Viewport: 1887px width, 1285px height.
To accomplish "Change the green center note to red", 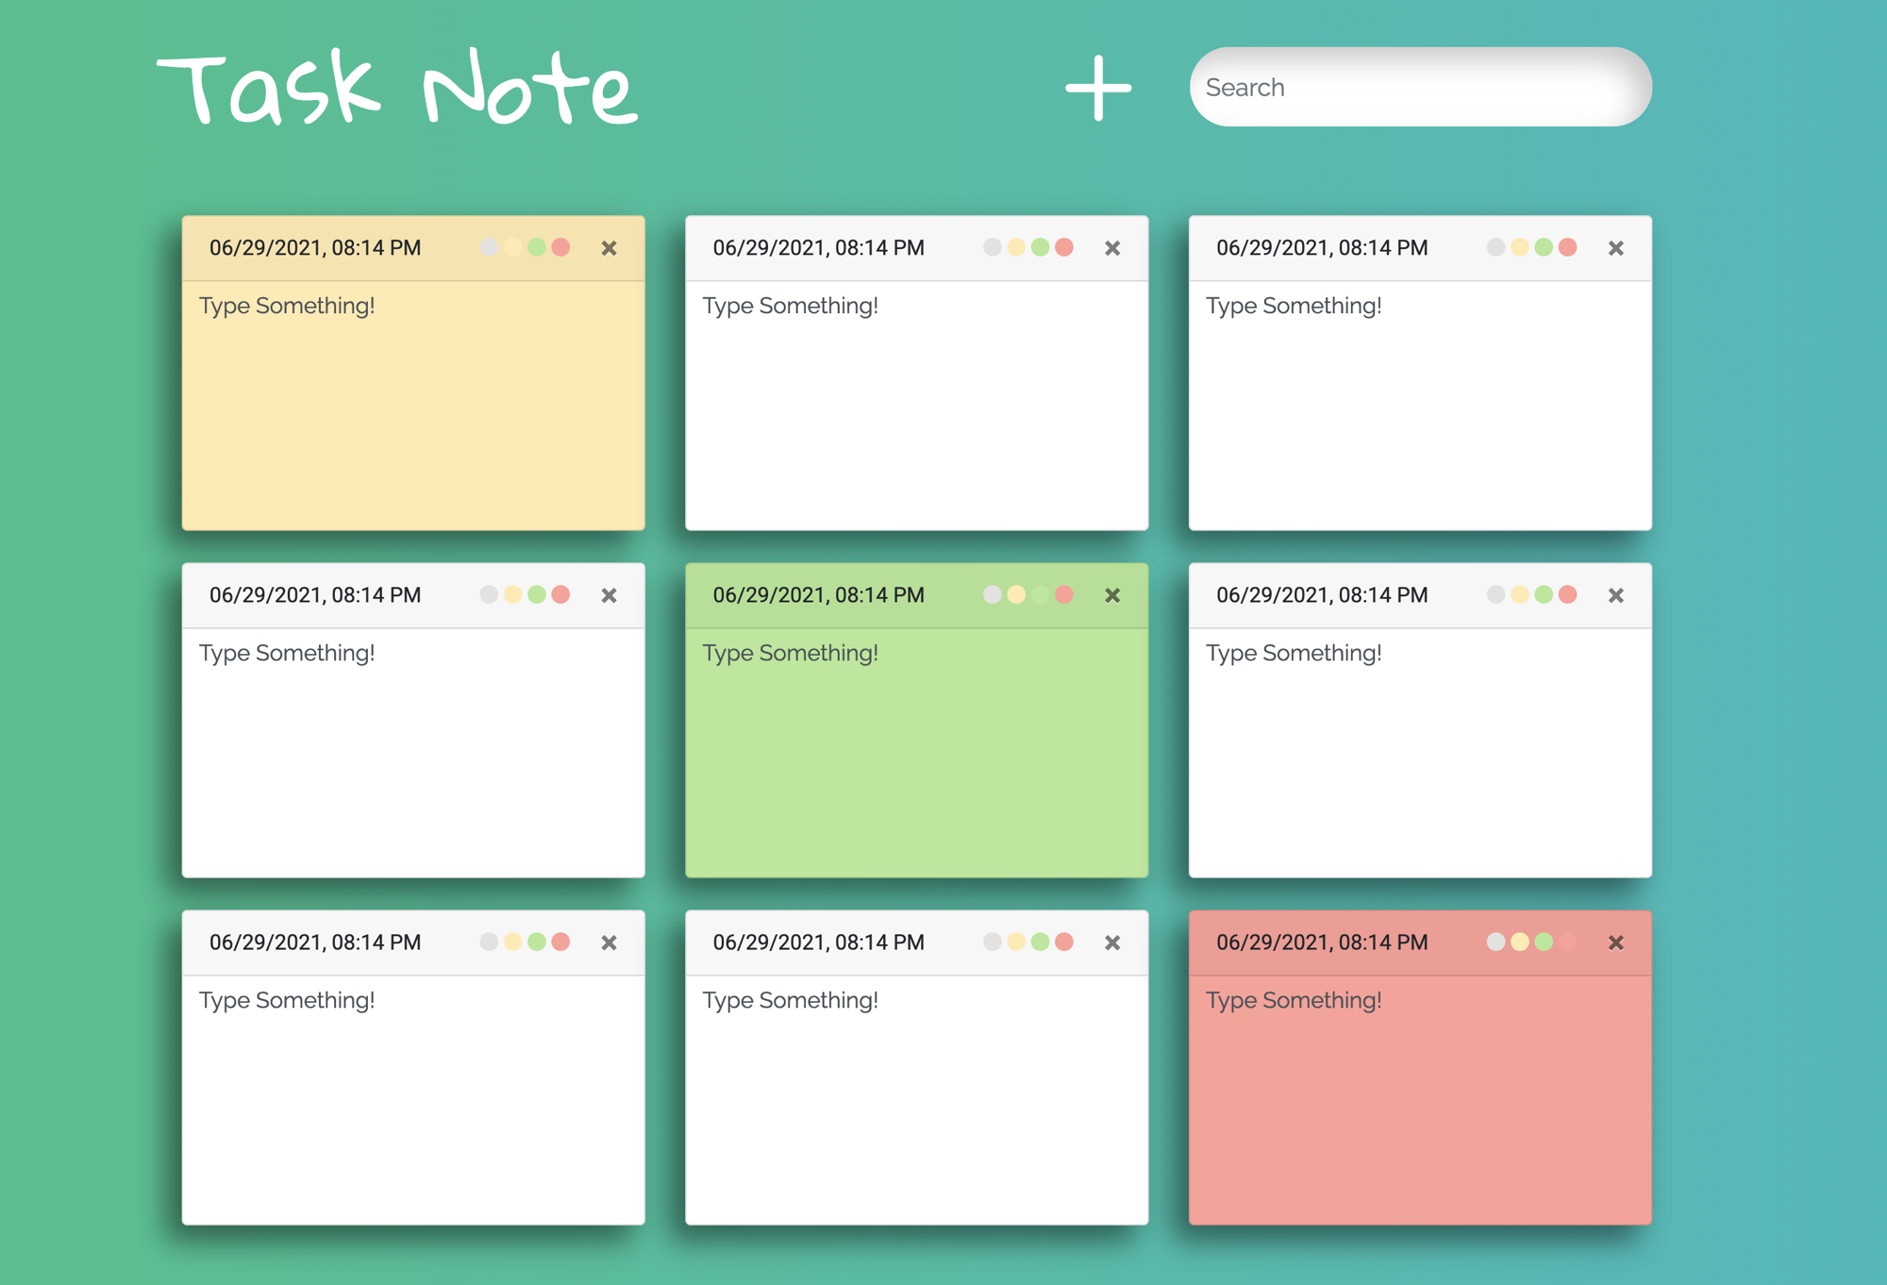I will (x=1064, y=594).
